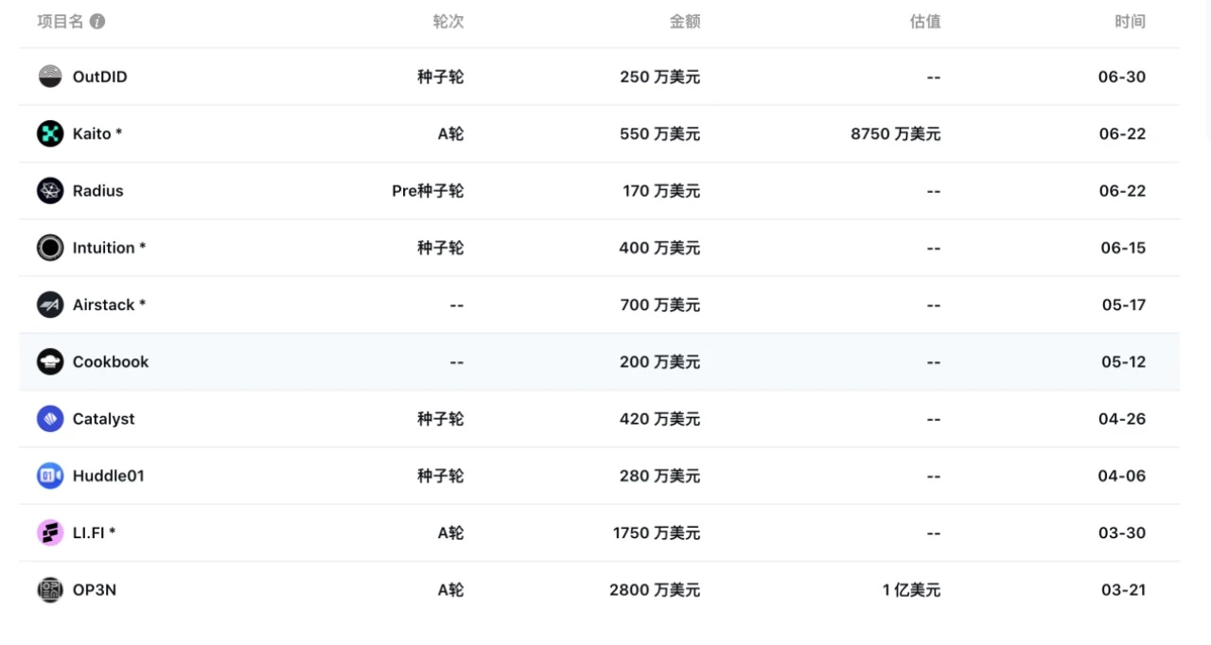Select the A轮 round in LI.FI row
The width and height of the screenshot is (1211, 645).
[450, 532]
